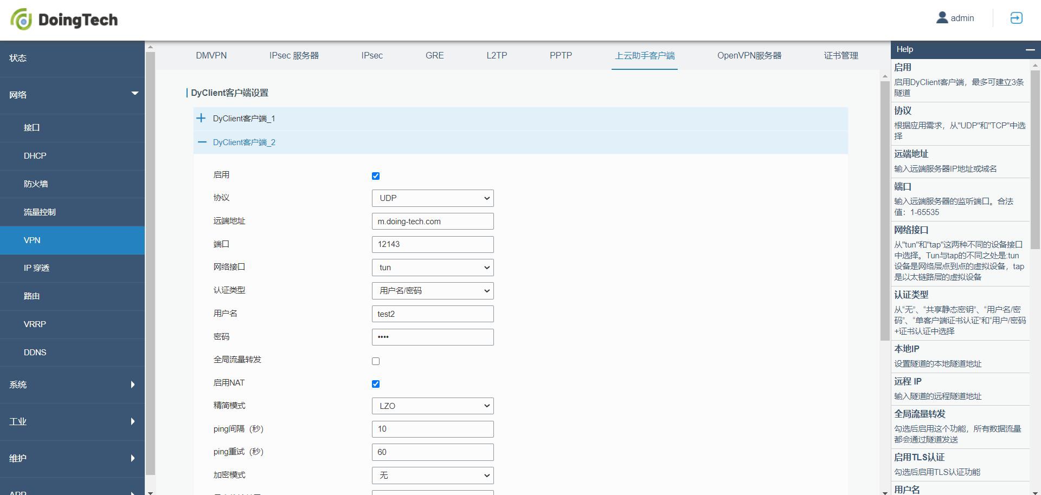
Task: Open the 接口 sidebar item
Action: coord(72,128)
